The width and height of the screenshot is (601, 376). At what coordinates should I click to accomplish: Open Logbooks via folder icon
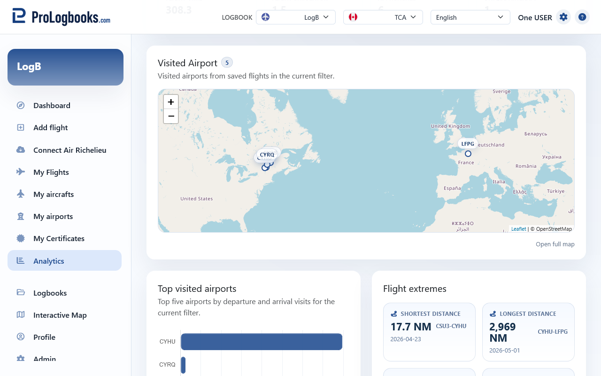(x=21, y=293)
